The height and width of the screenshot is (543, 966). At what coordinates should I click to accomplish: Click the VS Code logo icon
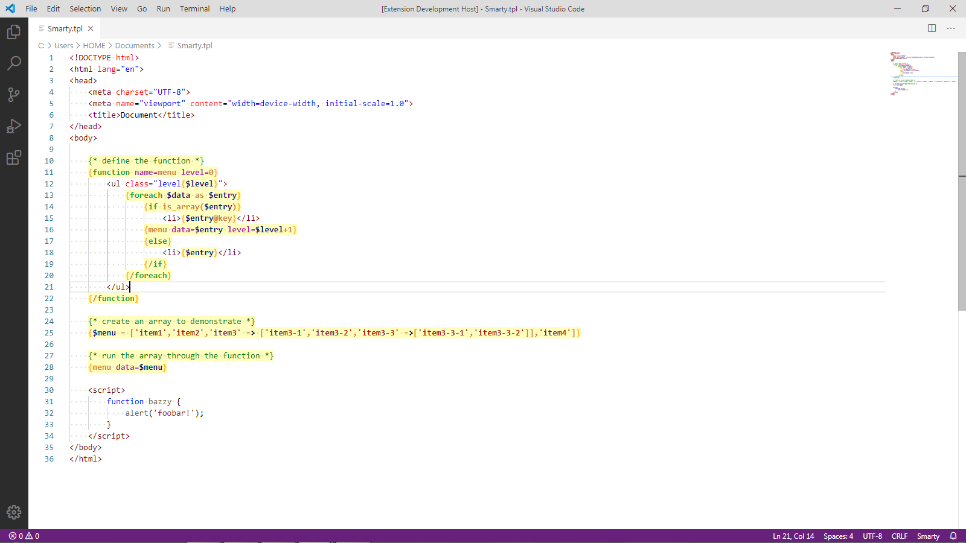pyautogui.click(x=10, y=8)
